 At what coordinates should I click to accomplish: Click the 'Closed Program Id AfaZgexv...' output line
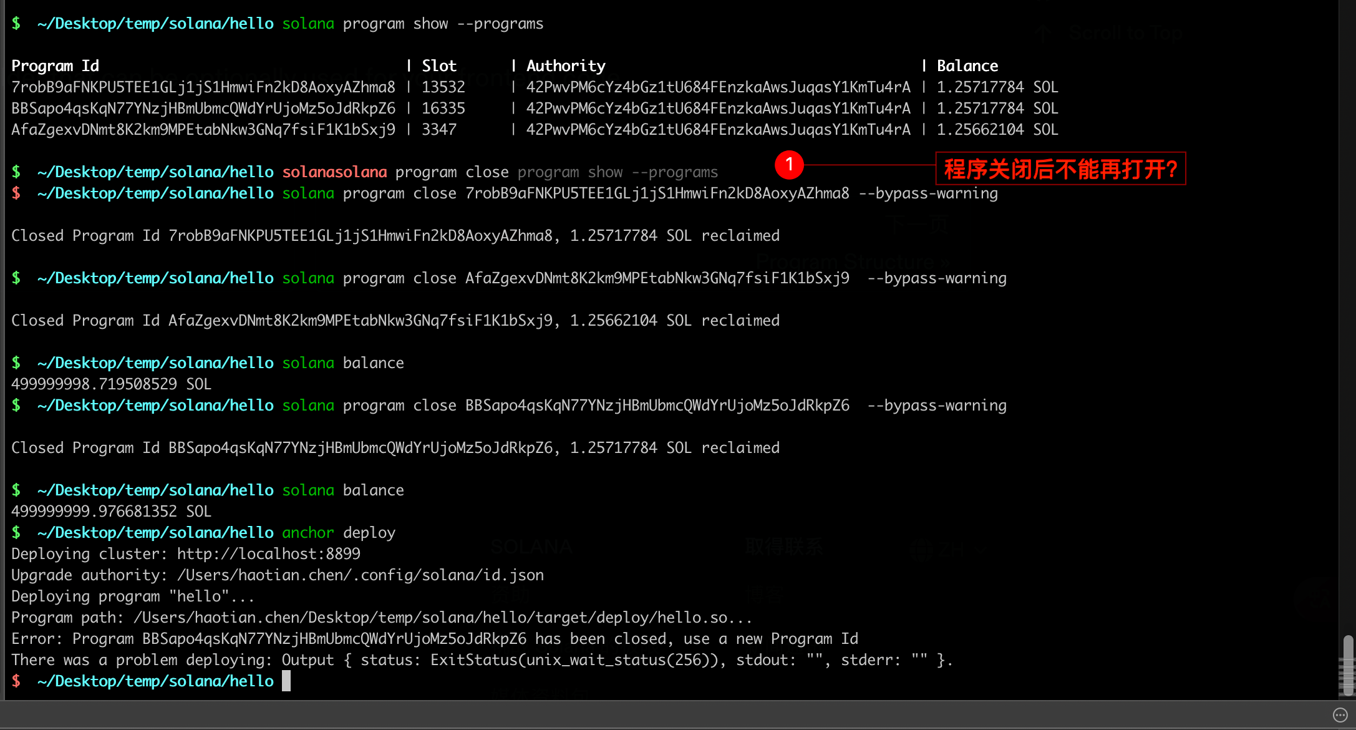395,321
